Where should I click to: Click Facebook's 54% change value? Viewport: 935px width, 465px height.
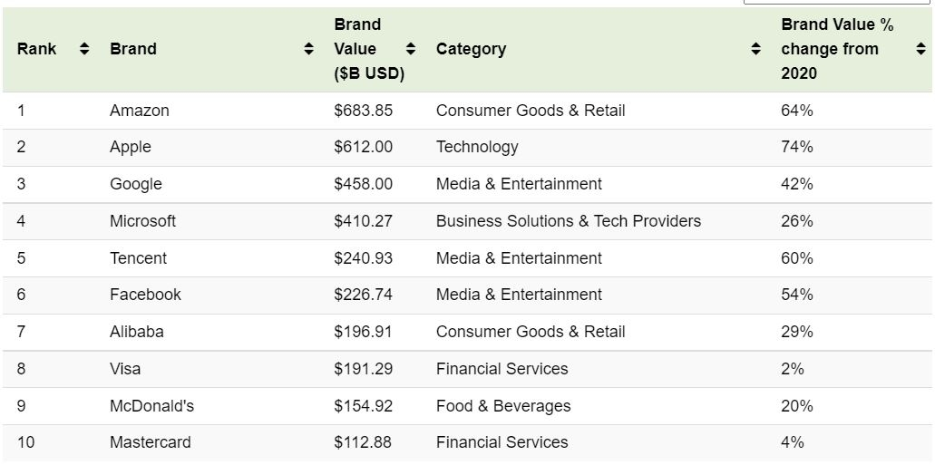tap(796, 295)
